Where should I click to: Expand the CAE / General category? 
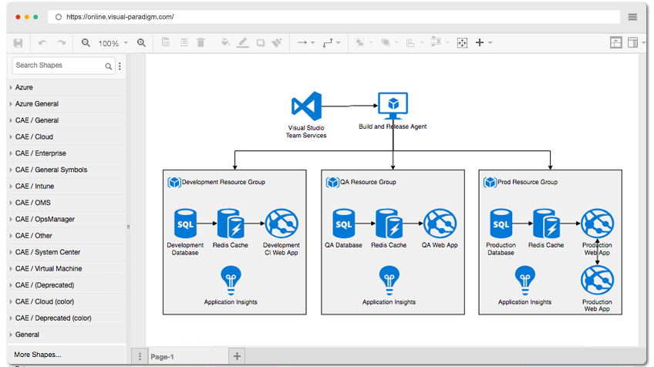click(x=67, y=120)
